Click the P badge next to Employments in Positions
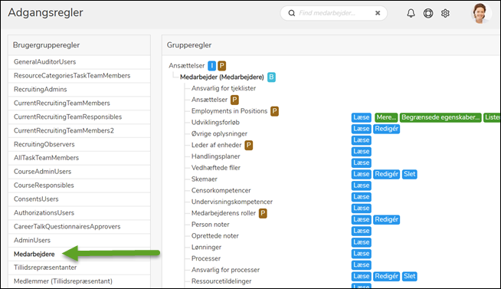This screenshot has width=501, height=289. click(274, 111)
